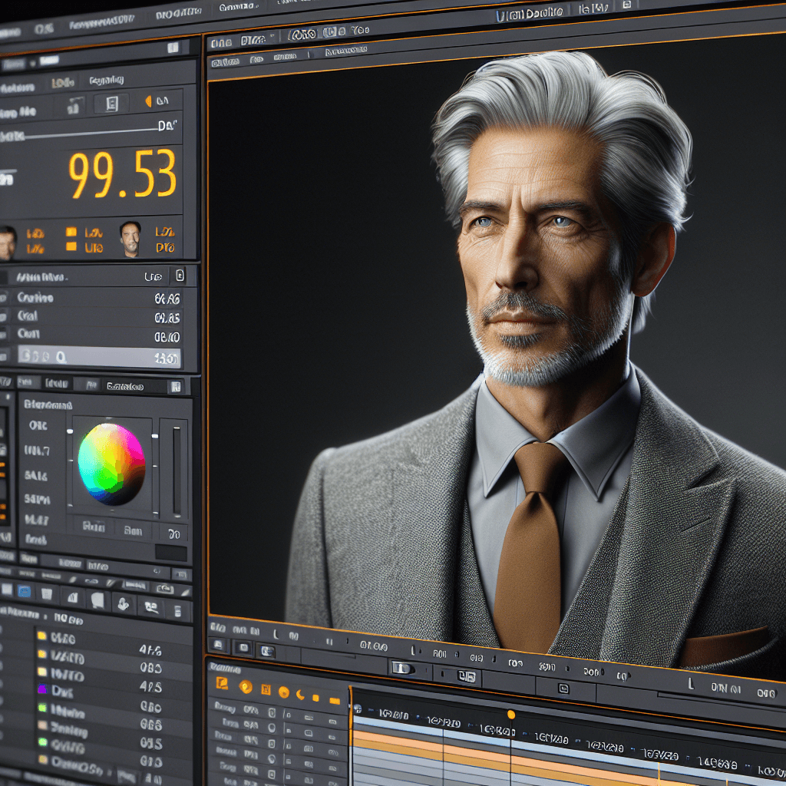Click the orange crescent moon icon above the tracks
This screenshot has width=786, height=786.
(300, 695)
